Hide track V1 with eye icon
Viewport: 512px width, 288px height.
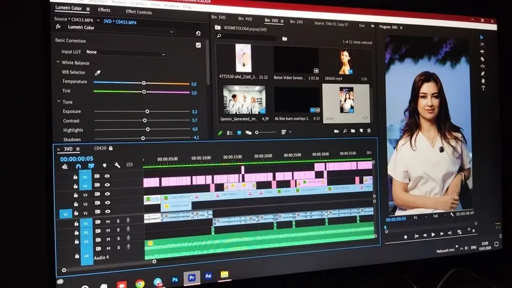pos(108,212)
